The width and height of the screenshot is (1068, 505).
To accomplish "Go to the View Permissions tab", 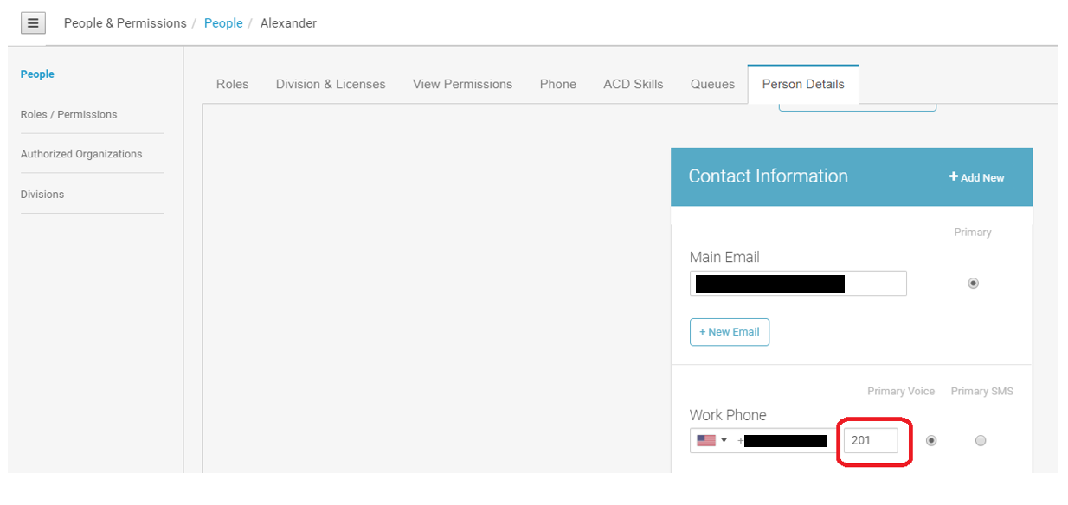I will [462, 84].
